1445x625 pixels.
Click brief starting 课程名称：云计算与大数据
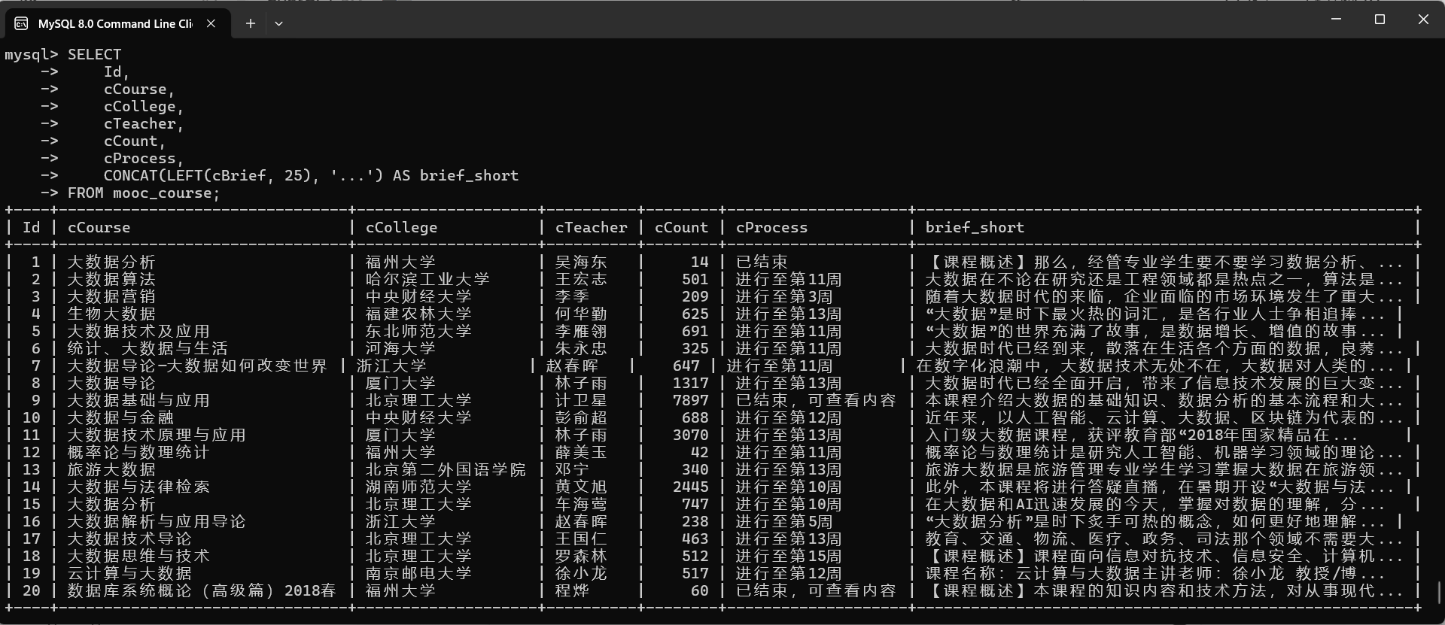[x=1155, y=573]
